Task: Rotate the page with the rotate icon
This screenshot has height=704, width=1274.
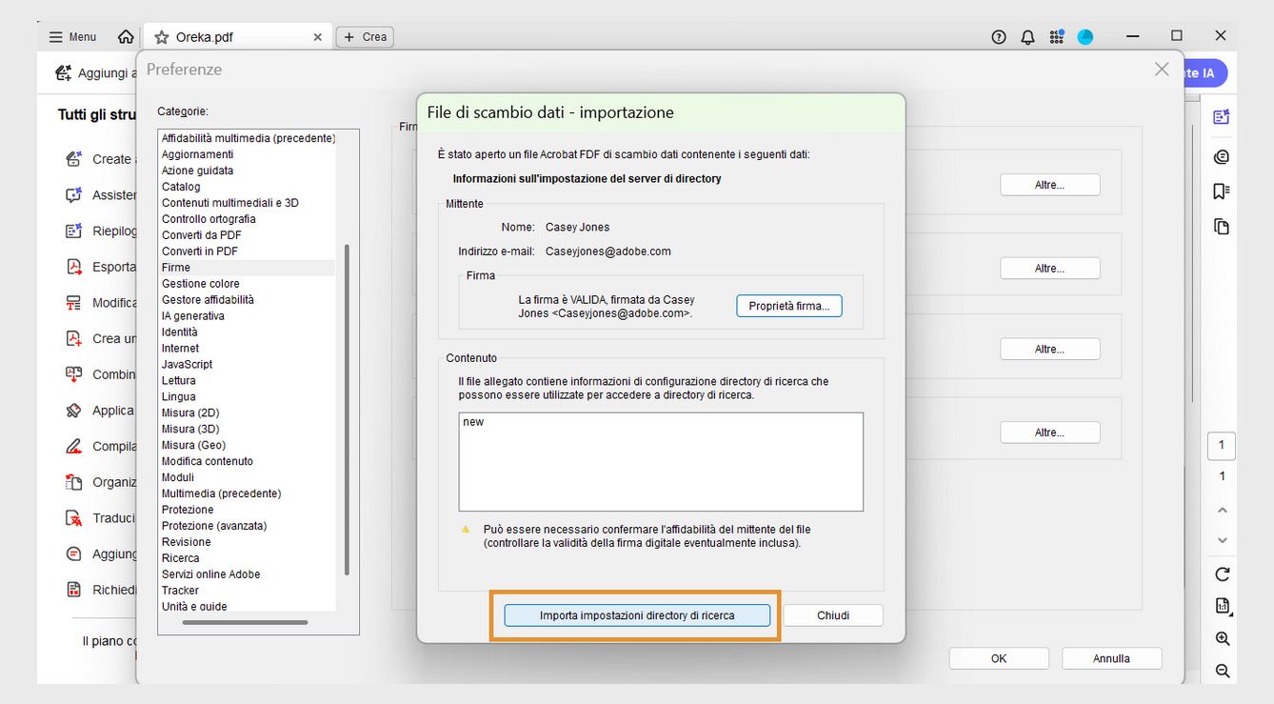Action: click(x=1223, y=574)
